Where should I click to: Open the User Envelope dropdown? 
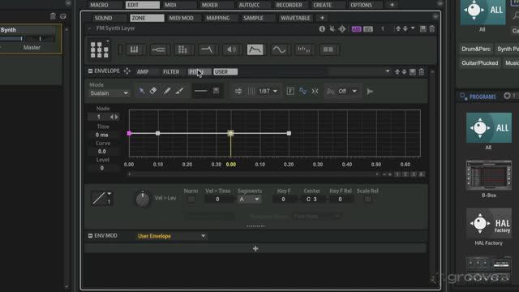point(171,236)
